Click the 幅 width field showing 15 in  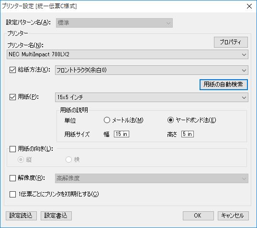(122, 134)
